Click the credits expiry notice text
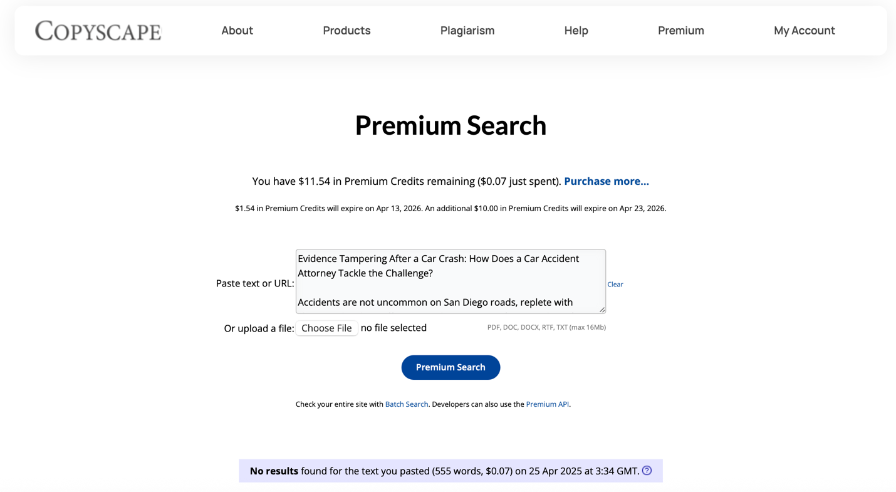Viewport: 896px width, 492px height. 451,208
